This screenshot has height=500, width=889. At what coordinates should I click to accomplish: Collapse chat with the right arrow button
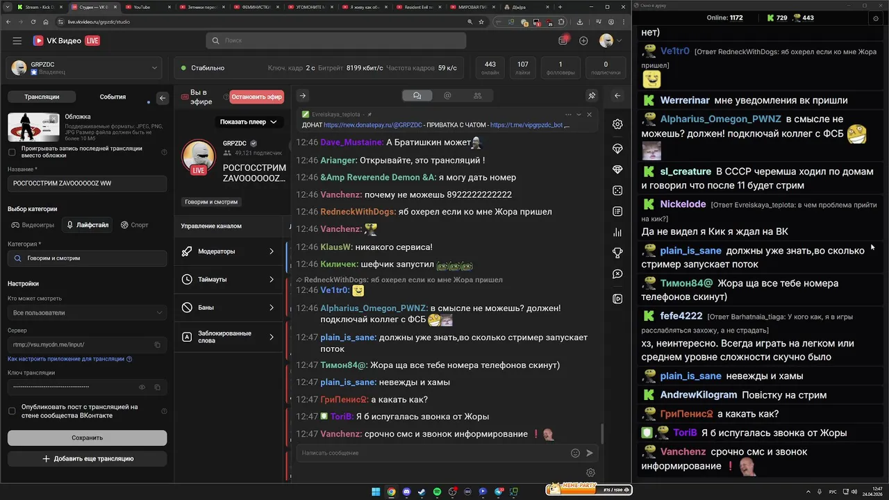tap(302, 96)
